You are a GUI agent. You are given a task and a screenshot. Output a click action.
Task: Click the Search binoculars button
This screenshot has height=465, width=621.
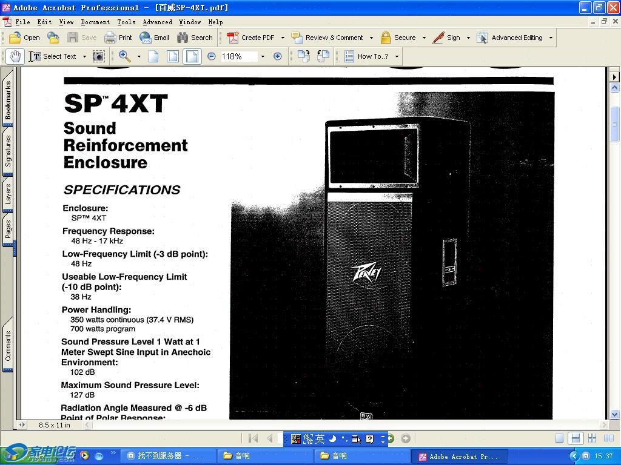click(x=195, y=38)
